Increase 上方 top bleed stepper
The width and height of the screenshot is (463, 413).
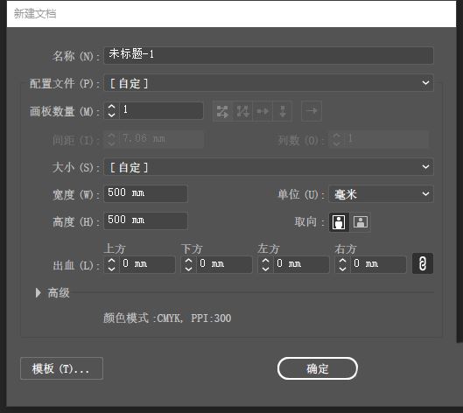click(111, 261)
